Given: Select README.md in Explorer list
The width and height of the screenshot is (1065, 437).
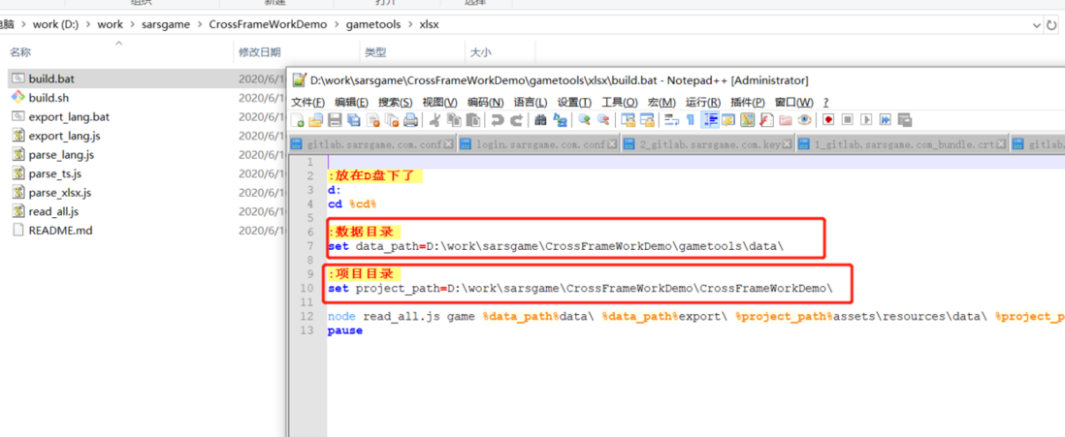Looking at the screenshot, I should 60,231.
